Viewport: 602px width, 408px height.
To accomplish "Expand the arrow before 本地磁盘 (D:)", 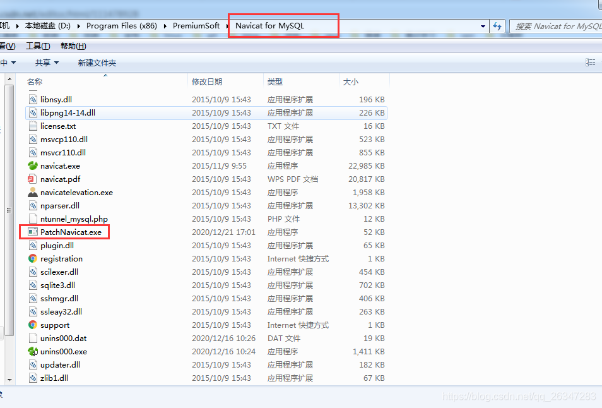I will pos(17,26).
